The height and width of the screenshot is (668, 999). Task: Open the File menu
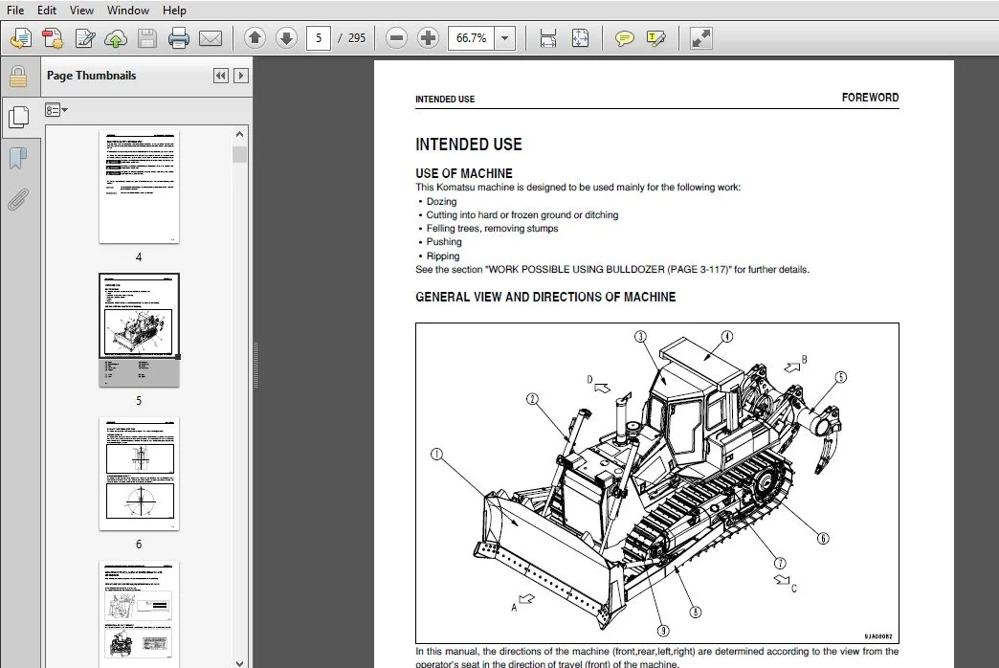point(14,11)
